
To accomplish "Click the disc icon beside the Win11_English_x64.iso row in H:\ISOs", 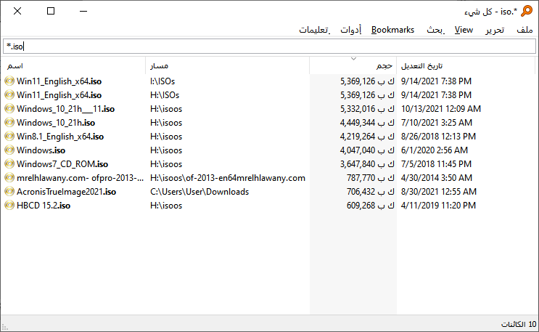I will 9,94.
